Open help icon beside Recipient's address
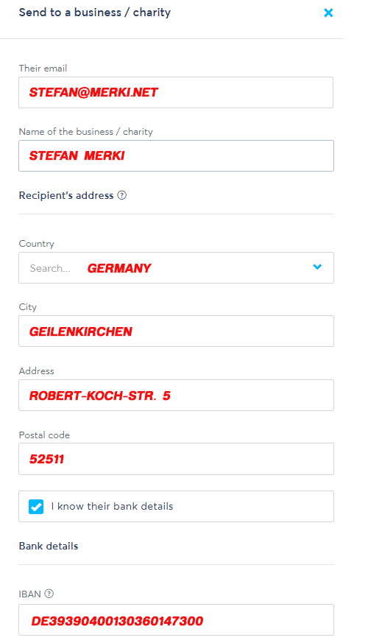 [121, 195]
